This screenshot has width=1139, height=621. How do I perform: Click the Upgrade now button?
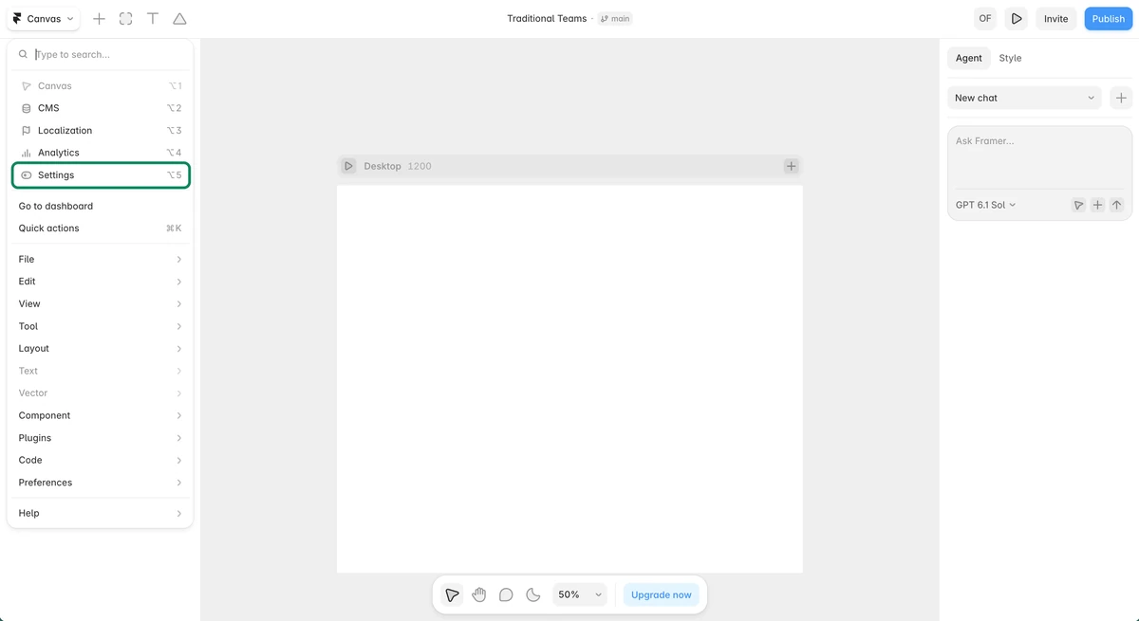coord(662,594)
